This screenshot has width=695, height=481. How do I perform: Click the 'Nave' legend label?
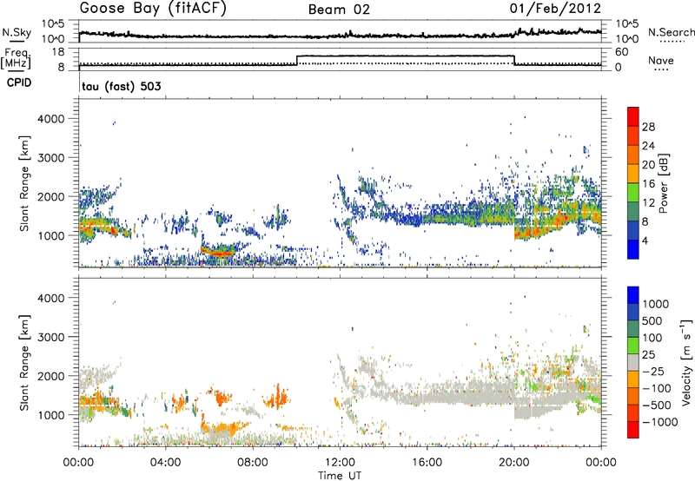click(661, 60)
